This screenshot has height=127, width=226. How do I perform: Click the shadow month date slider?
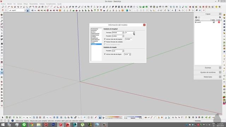114,117
